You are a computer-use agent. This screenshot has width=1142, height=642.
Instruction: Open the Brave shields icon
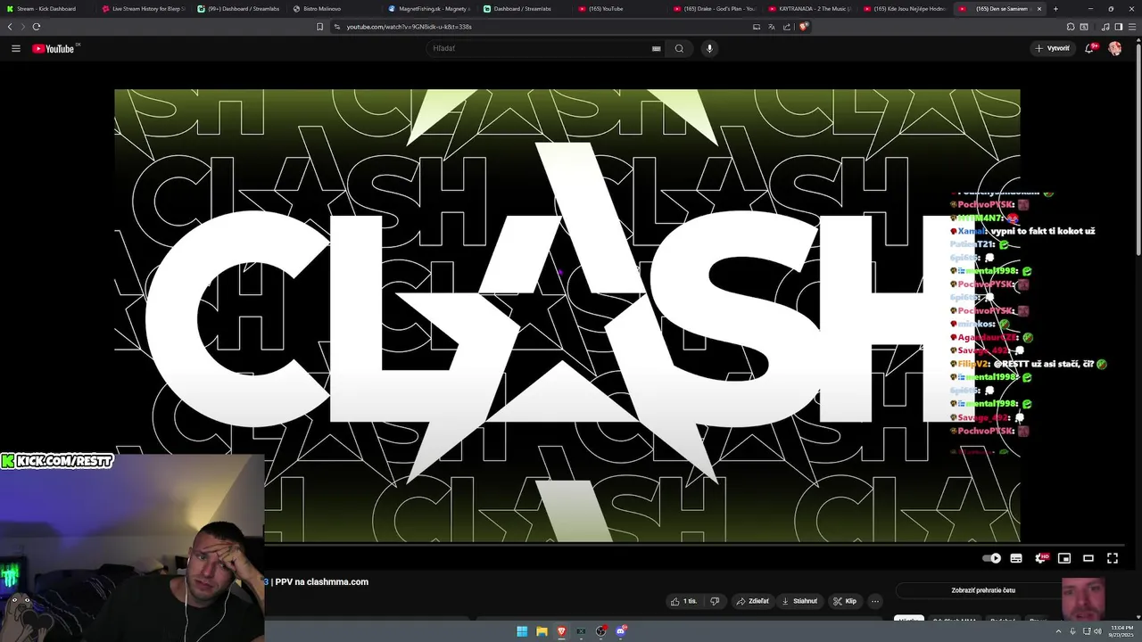click(x=803, y=27)
